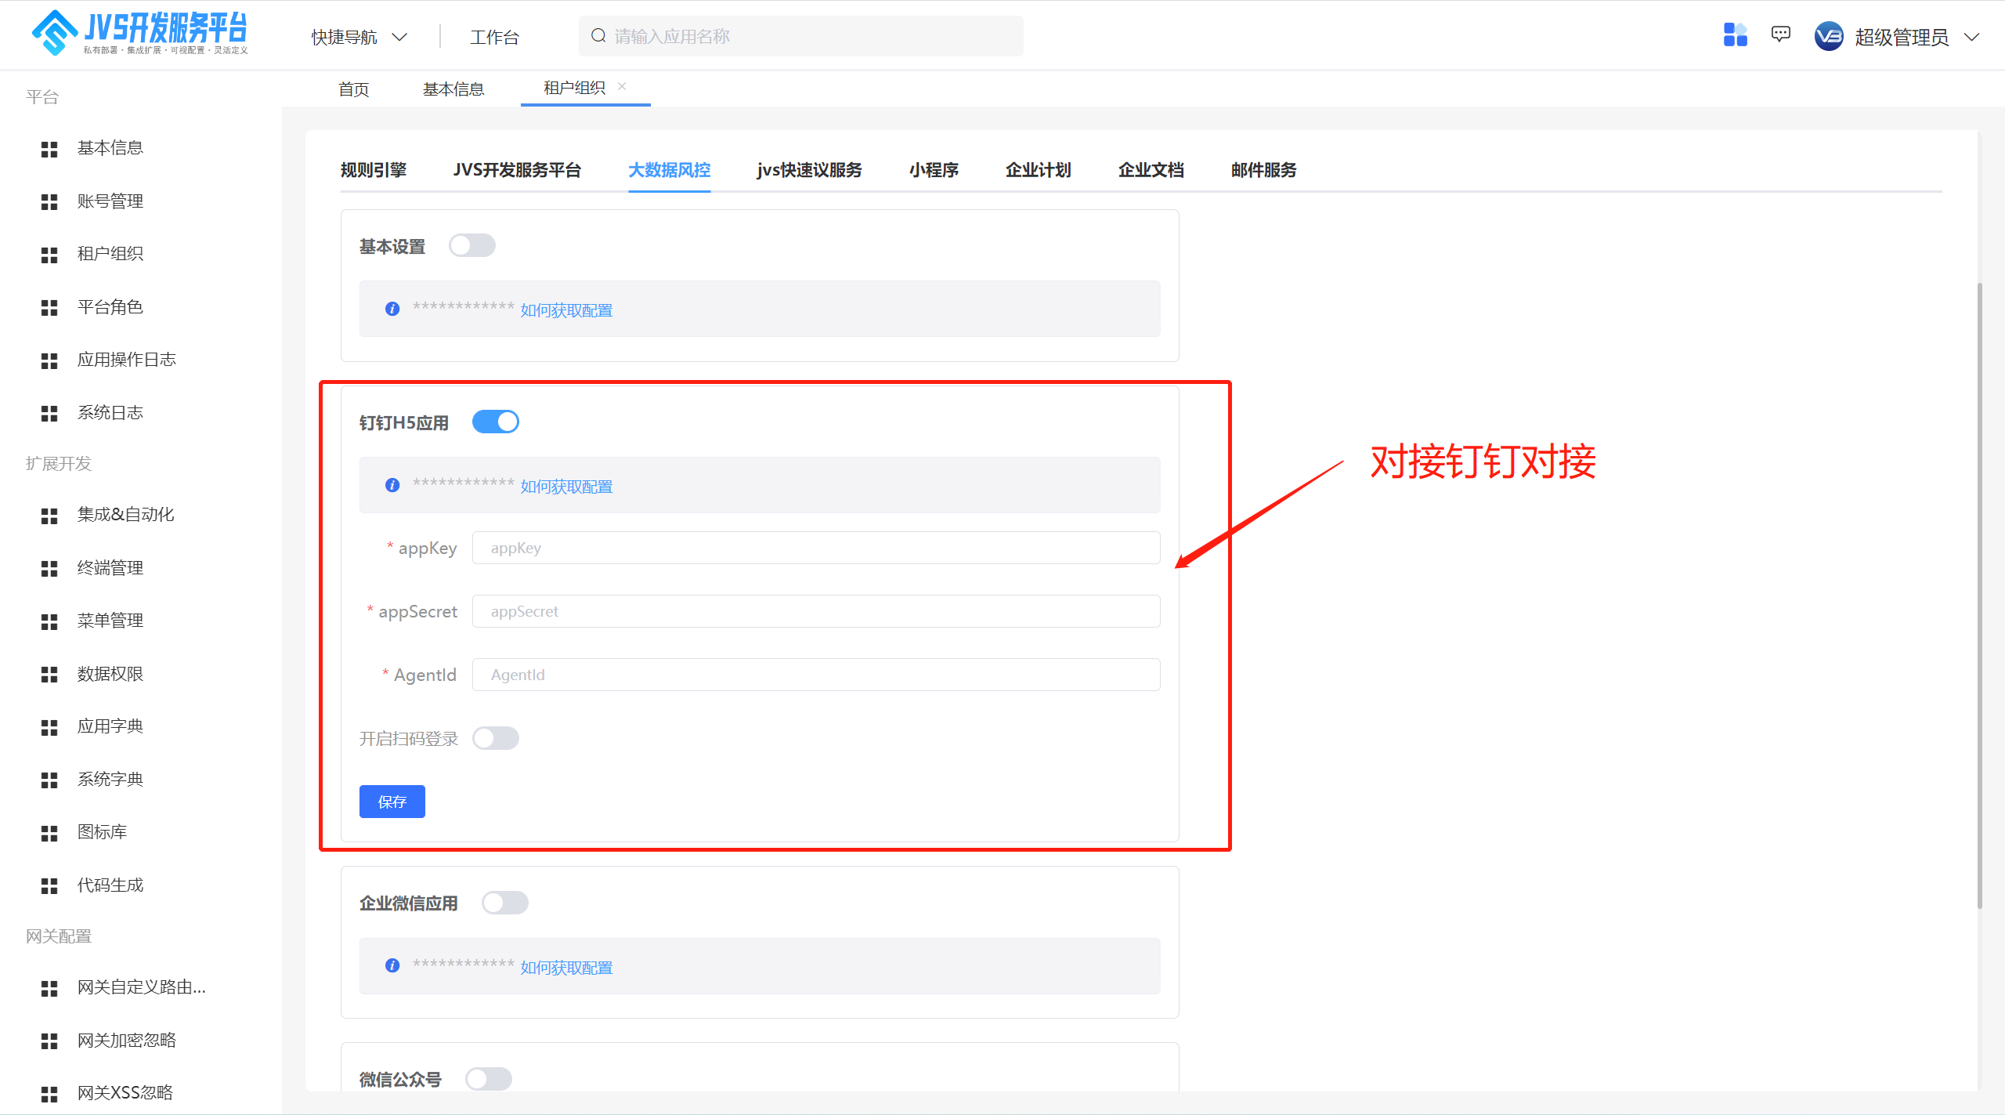
Task: Focus the appKey input field
Action: pyautogui.click(x=816, y=548)
